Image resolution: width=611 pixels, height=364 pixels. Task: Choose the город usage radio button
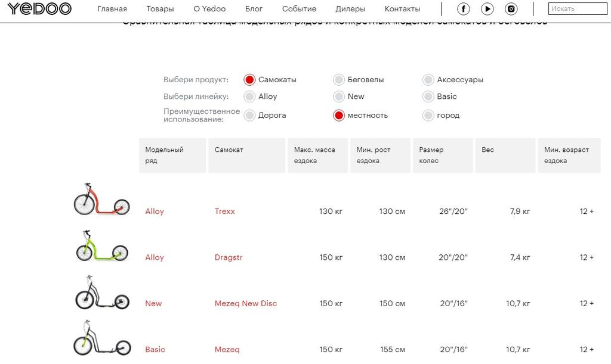[428, 116]
